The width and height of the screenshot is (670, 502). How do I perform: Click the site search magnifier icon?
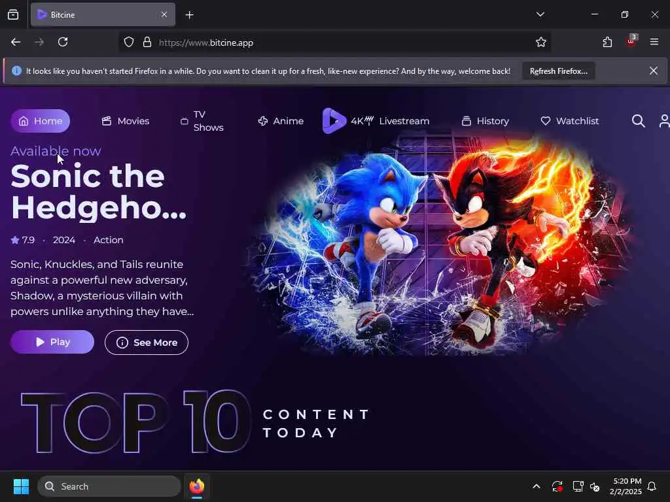[638, 121]
